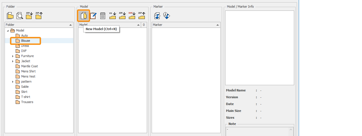The image size is (362, 136).
Task: Select the Trousers folder
Action: 27,102
